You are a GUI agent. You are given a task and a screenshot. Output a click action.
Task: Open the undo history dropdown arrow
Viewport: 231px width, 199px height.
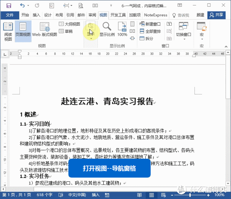coord(28,5)
